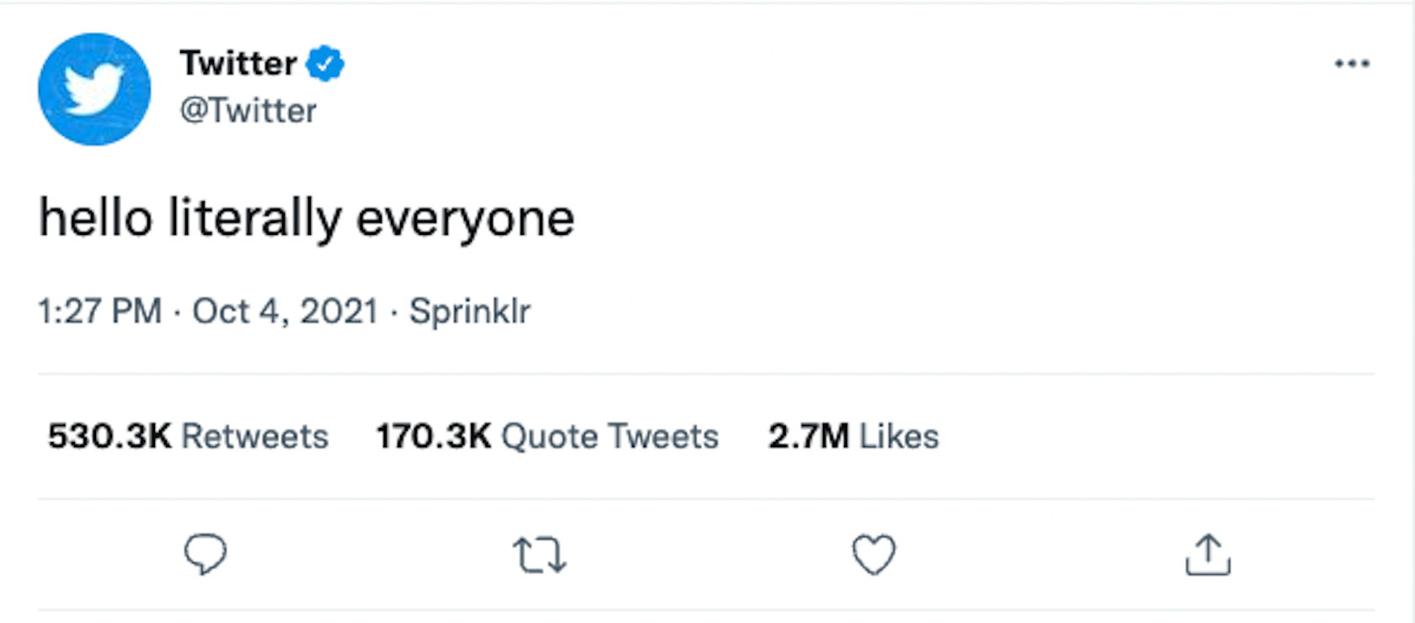1415x623 pixels.
Task: Open the 170.3K Quote Tweets list
Action: coord(547,436)
